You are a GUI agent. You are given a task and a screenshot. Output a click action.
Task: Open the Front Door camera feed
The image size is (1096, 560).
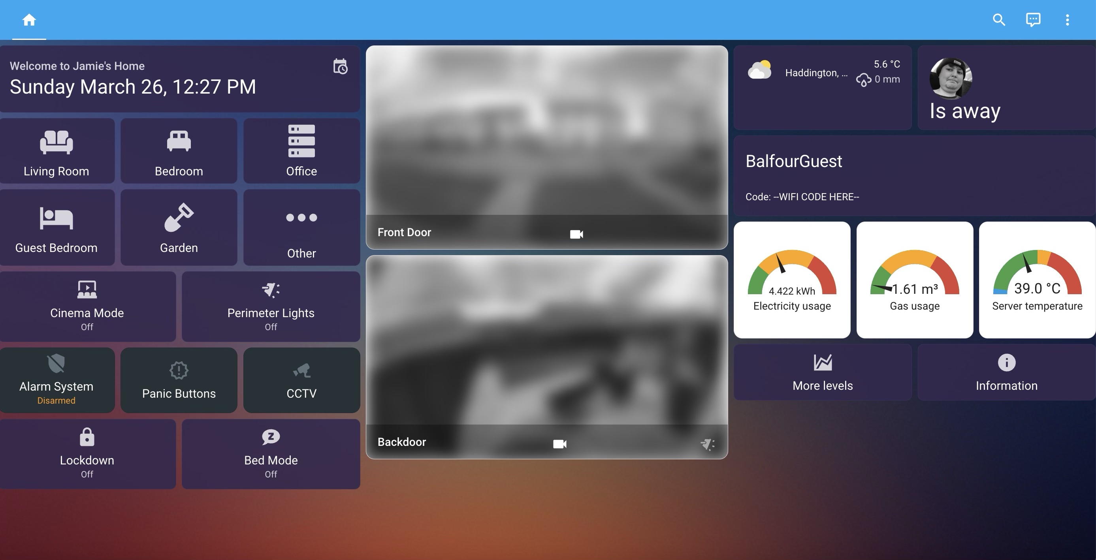tap(546, 136)
